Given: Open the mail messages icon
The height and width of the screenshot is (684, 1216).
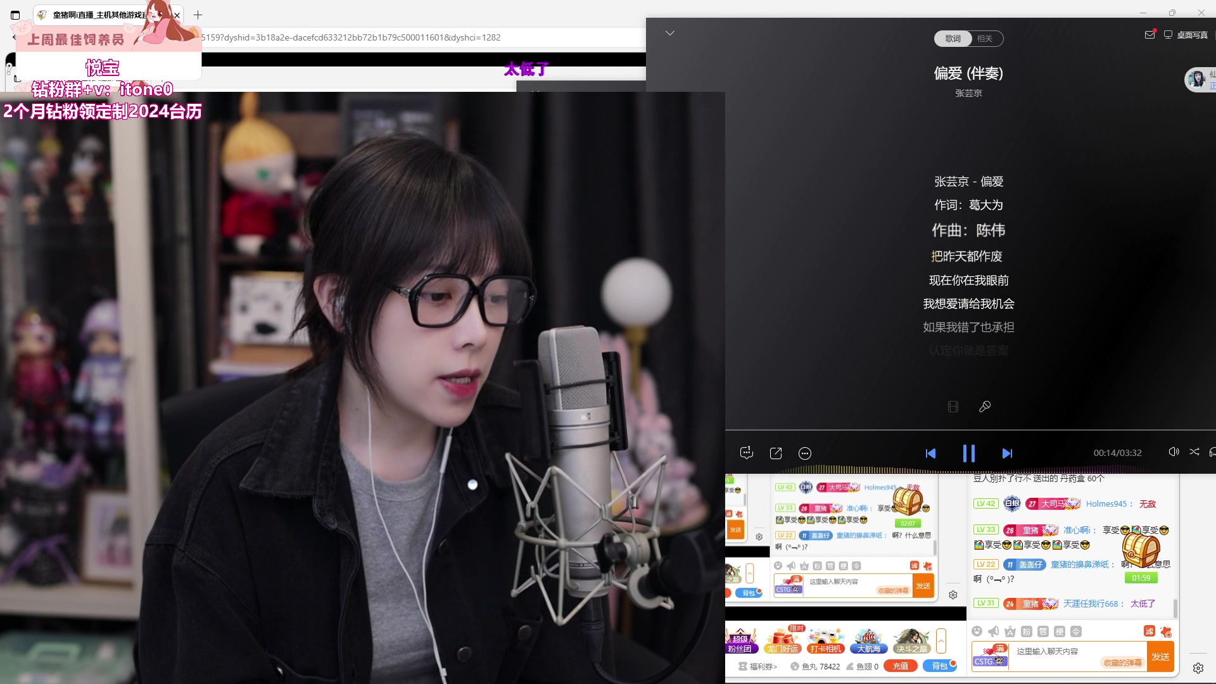Looking at the screenshot, I should pyautogui.click(x=1149, y=35).
